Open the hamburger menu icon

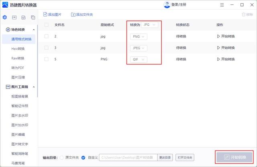pyautogui.click(x=222, y=5)
